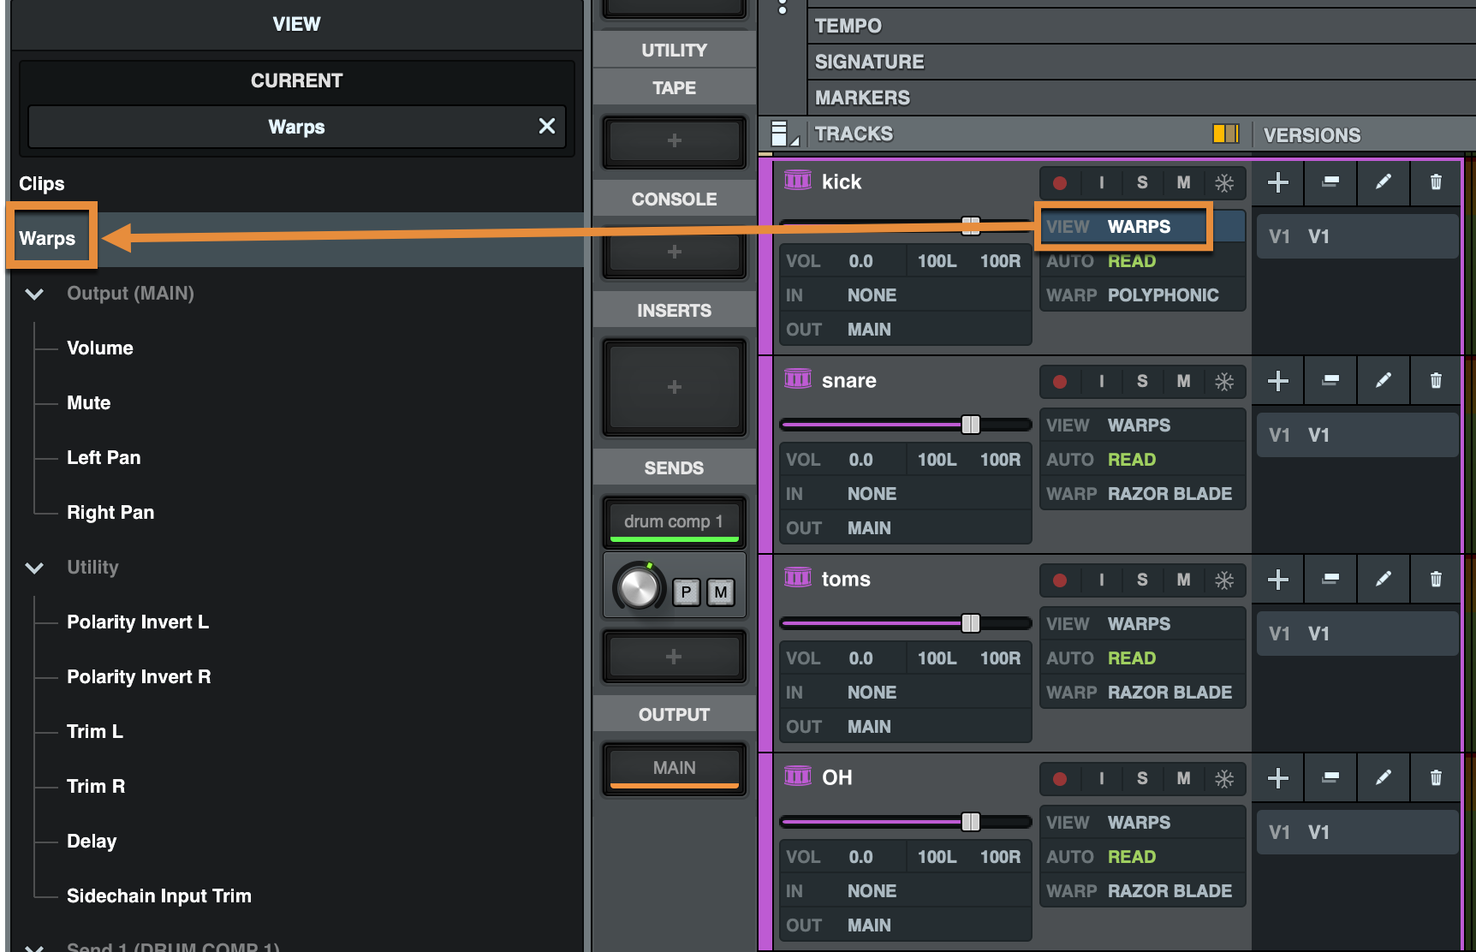
Task: Adjust the snare track volume fader
Action: [x=971, y=425]
